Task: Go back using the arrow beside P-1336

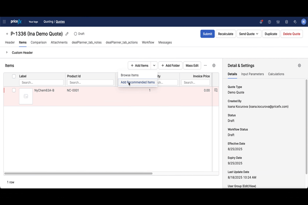Action: 7,34
